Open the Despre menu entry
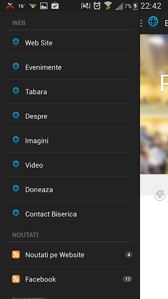 click(x=70, y=116)
